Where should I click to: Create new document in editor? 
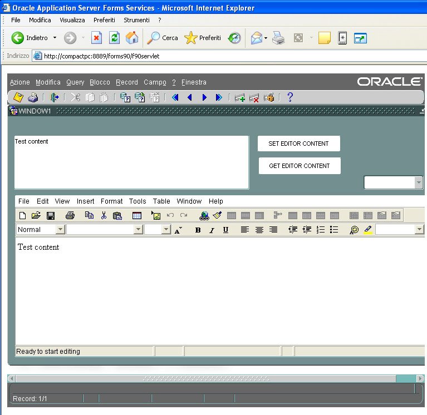click(x=23, y=215)
